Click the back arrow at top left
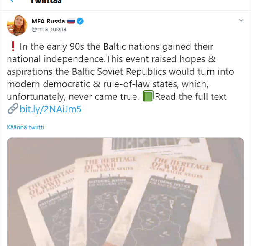Screen dimensions: 269x246 coord(11,1)
